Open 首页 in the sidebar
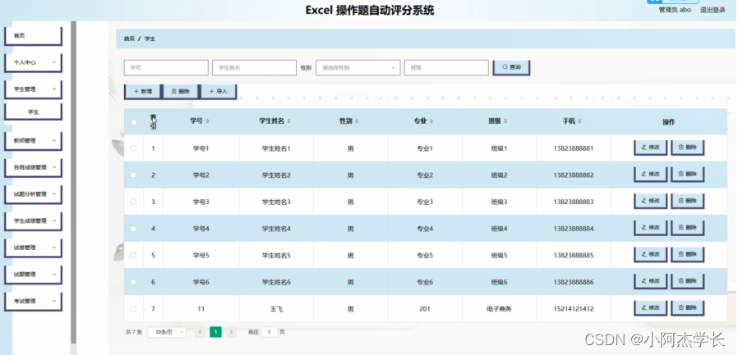738x355 pixels. click(x=33, y=36)
